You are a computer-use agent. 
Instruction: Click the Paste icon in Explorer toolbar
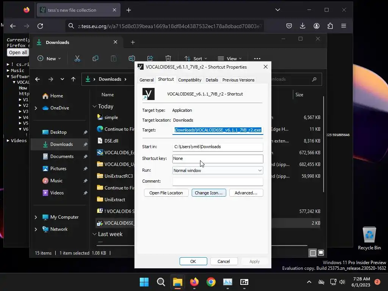(x=114, y=58)
